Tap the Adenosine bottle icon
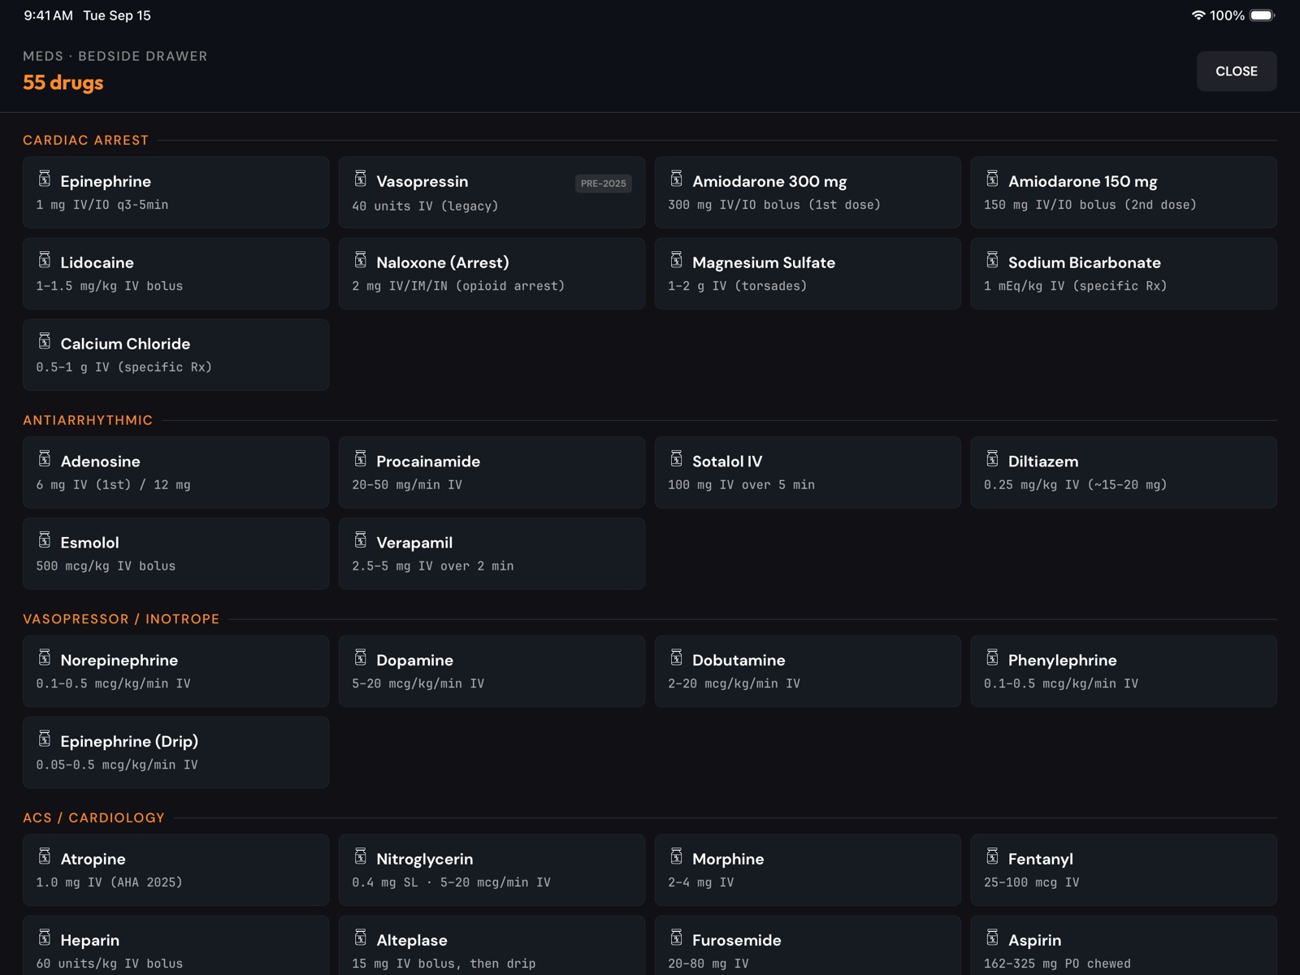The image size is (1300, 975). point(45,459)
